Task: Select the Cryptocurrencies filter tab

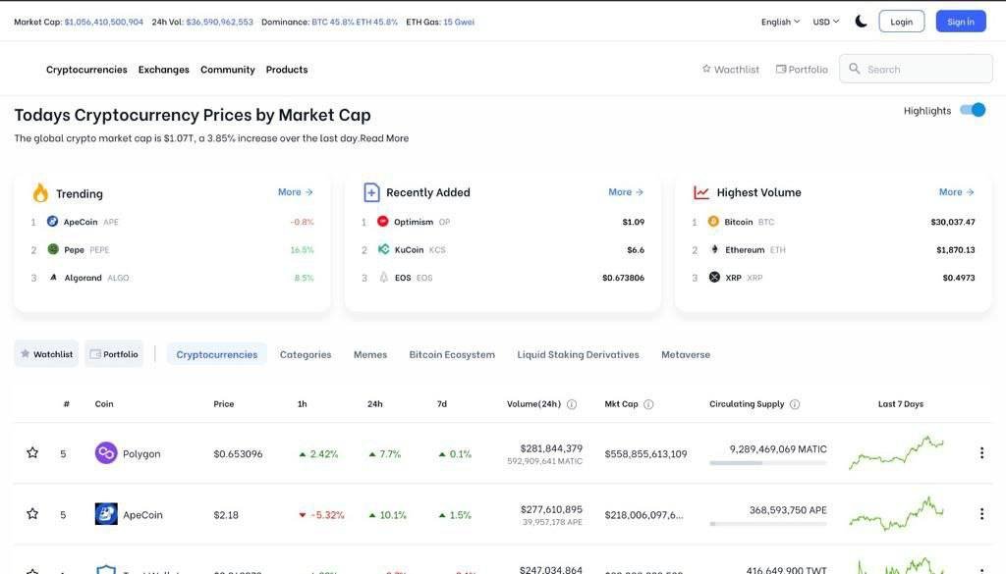Action: click(217, 354)
